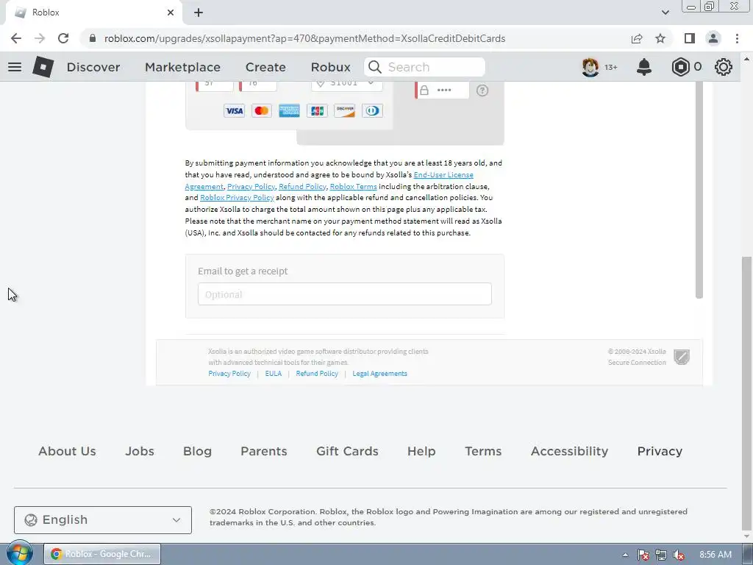Open Xsolla footer Refund Policy link
This screenshot has width=753, height=565.
(x=317, y=373)
